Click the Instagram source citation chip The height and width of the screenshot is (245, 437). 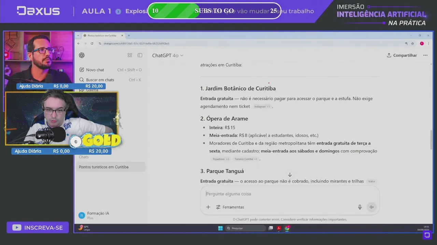point(262,107)
